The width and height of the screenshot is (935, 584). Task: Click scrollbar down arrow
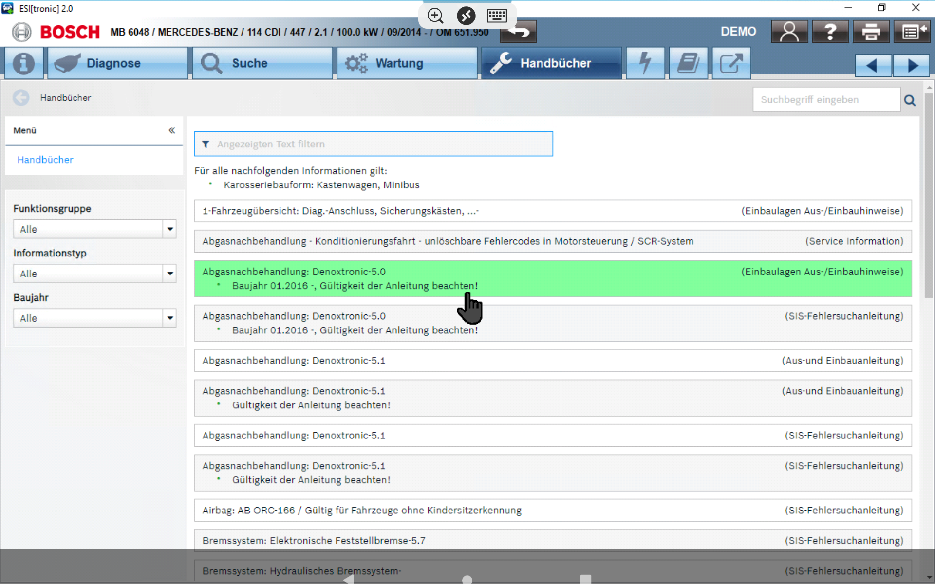coord(929,577)
